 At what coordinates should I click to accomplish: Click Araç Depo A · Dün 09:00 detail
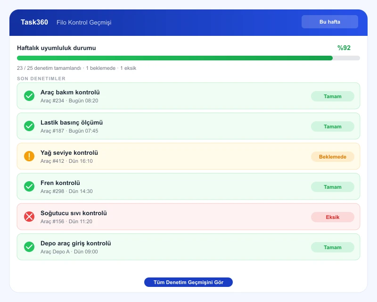click(x=69, y=252)
